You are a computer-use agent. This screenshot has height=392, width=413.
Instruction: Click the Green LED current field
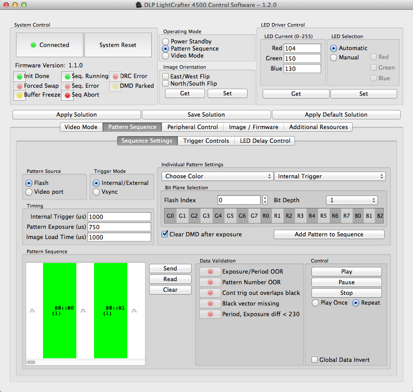coord(302,59)
